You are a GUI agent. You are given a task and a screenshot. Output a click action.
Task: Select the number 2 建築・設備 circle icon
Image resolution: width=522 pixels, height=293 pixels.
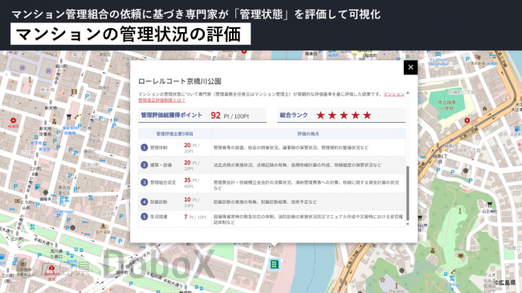pos(144,165)
